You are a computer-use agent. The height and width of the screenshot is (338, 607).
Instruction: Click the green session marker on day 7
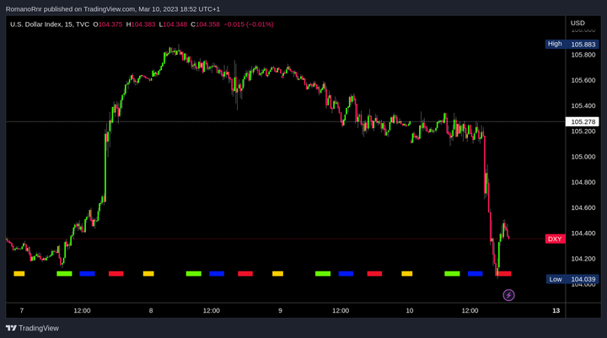coord(64,274)
